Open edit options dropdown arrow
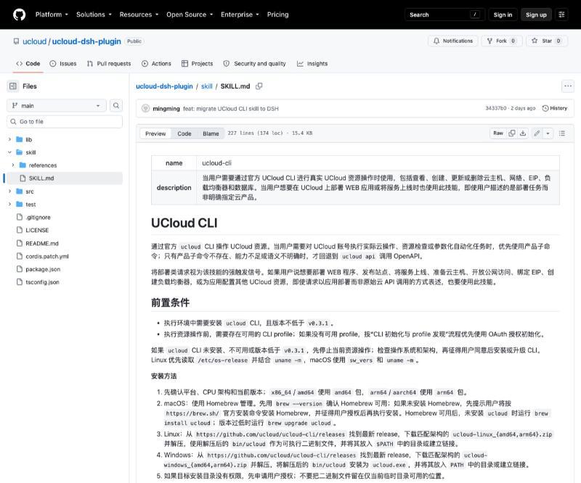This screenshot has height=483, width=581. 548,133
